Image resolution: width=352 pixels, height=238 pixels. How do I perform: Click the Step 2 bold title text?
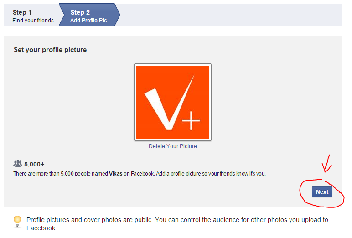coord(80,12)
